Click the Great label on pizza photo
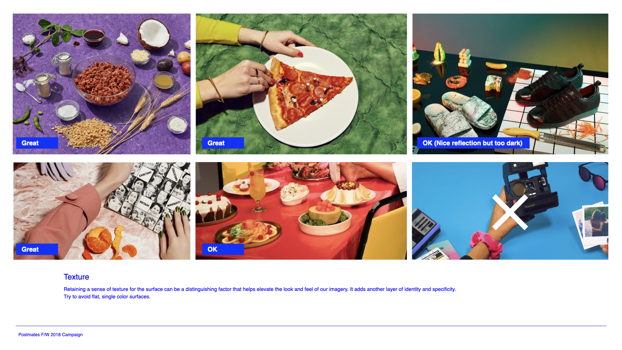622x350 pixels. tap(223, 143)
